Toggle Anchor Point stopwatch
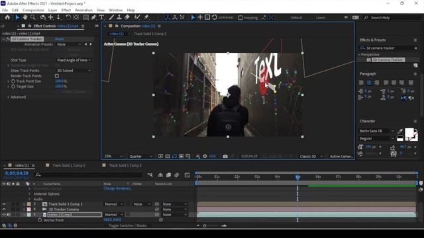Image resolution: width=424 pixels, height=238 pixels. [x=40, y=220]
